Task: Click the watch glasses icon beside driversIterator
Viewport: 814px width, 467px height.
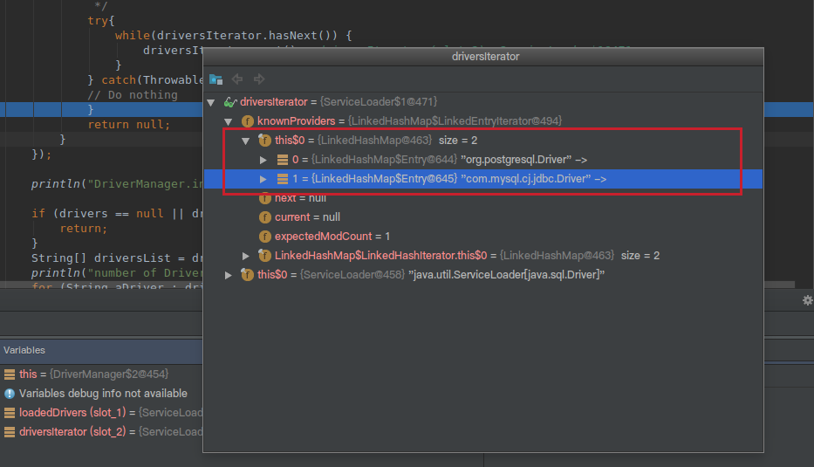Action: click(230, 102)
